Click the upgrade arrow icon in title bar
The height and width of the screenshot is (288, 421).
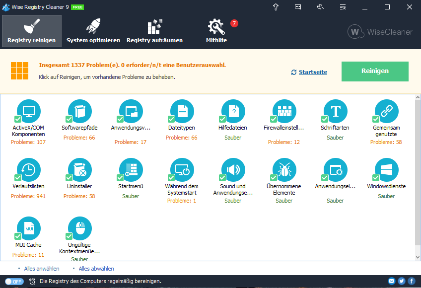[276, 7]
